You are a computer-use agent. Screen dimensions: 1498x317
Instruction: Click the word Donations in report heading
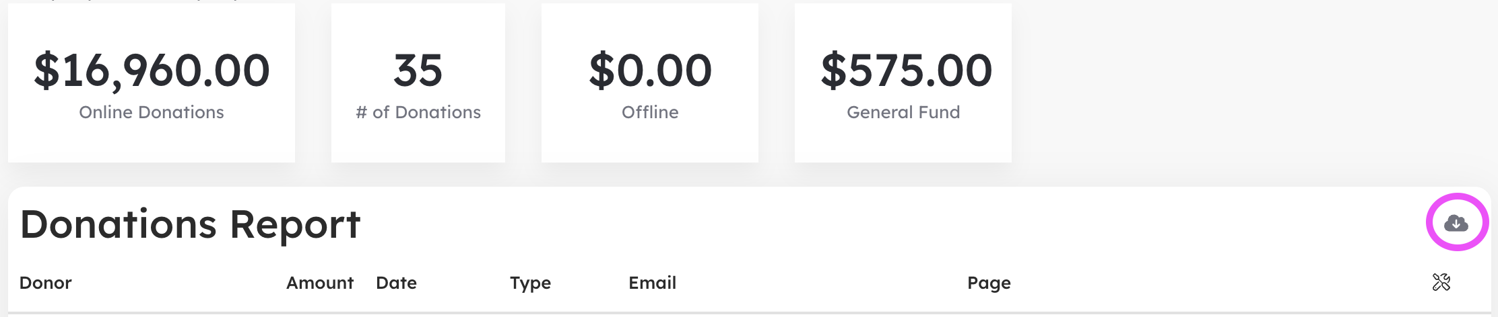(x=119, y=224)
